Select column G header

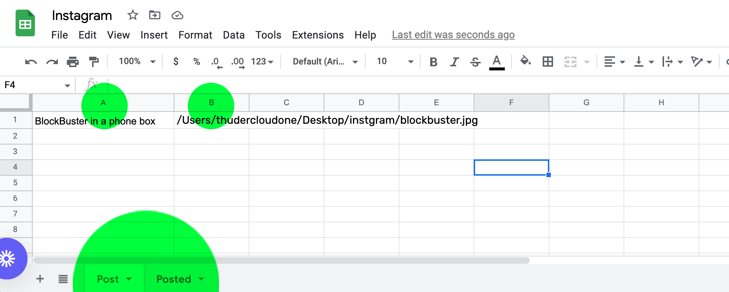click(x=586, y=103)
